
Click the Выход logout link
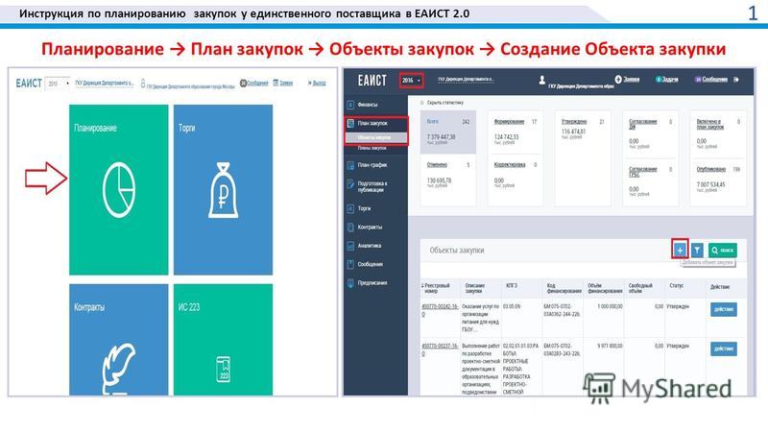pyautogui.click(x=317, y=83)
